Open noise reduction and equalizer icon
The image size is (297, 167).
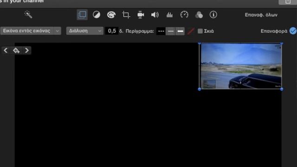169,15
